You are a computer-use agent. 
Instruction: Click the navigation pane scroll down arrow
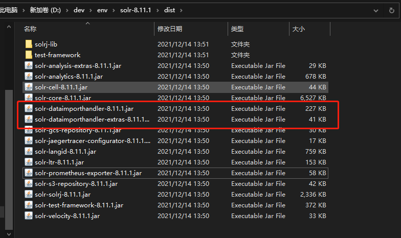coord(9,234)
